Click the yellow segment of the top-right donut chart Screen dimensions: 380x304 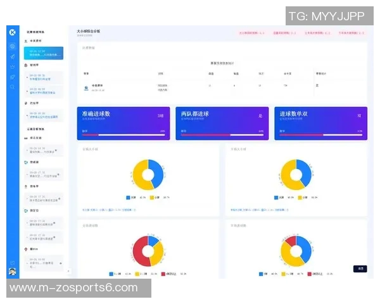[287, 178]
